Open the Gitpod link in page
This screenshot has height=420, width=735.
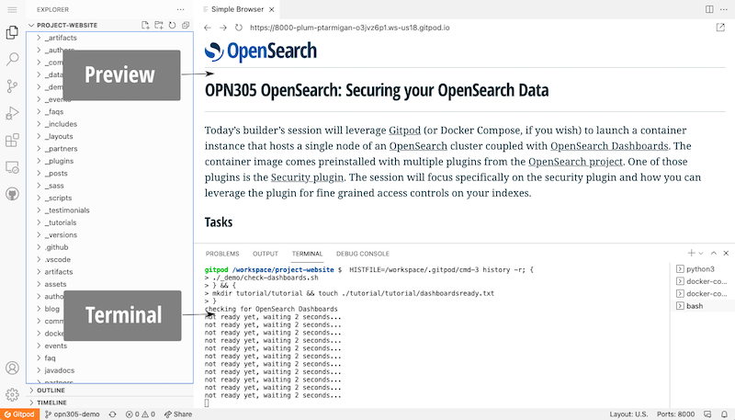(x=404, y=131)
